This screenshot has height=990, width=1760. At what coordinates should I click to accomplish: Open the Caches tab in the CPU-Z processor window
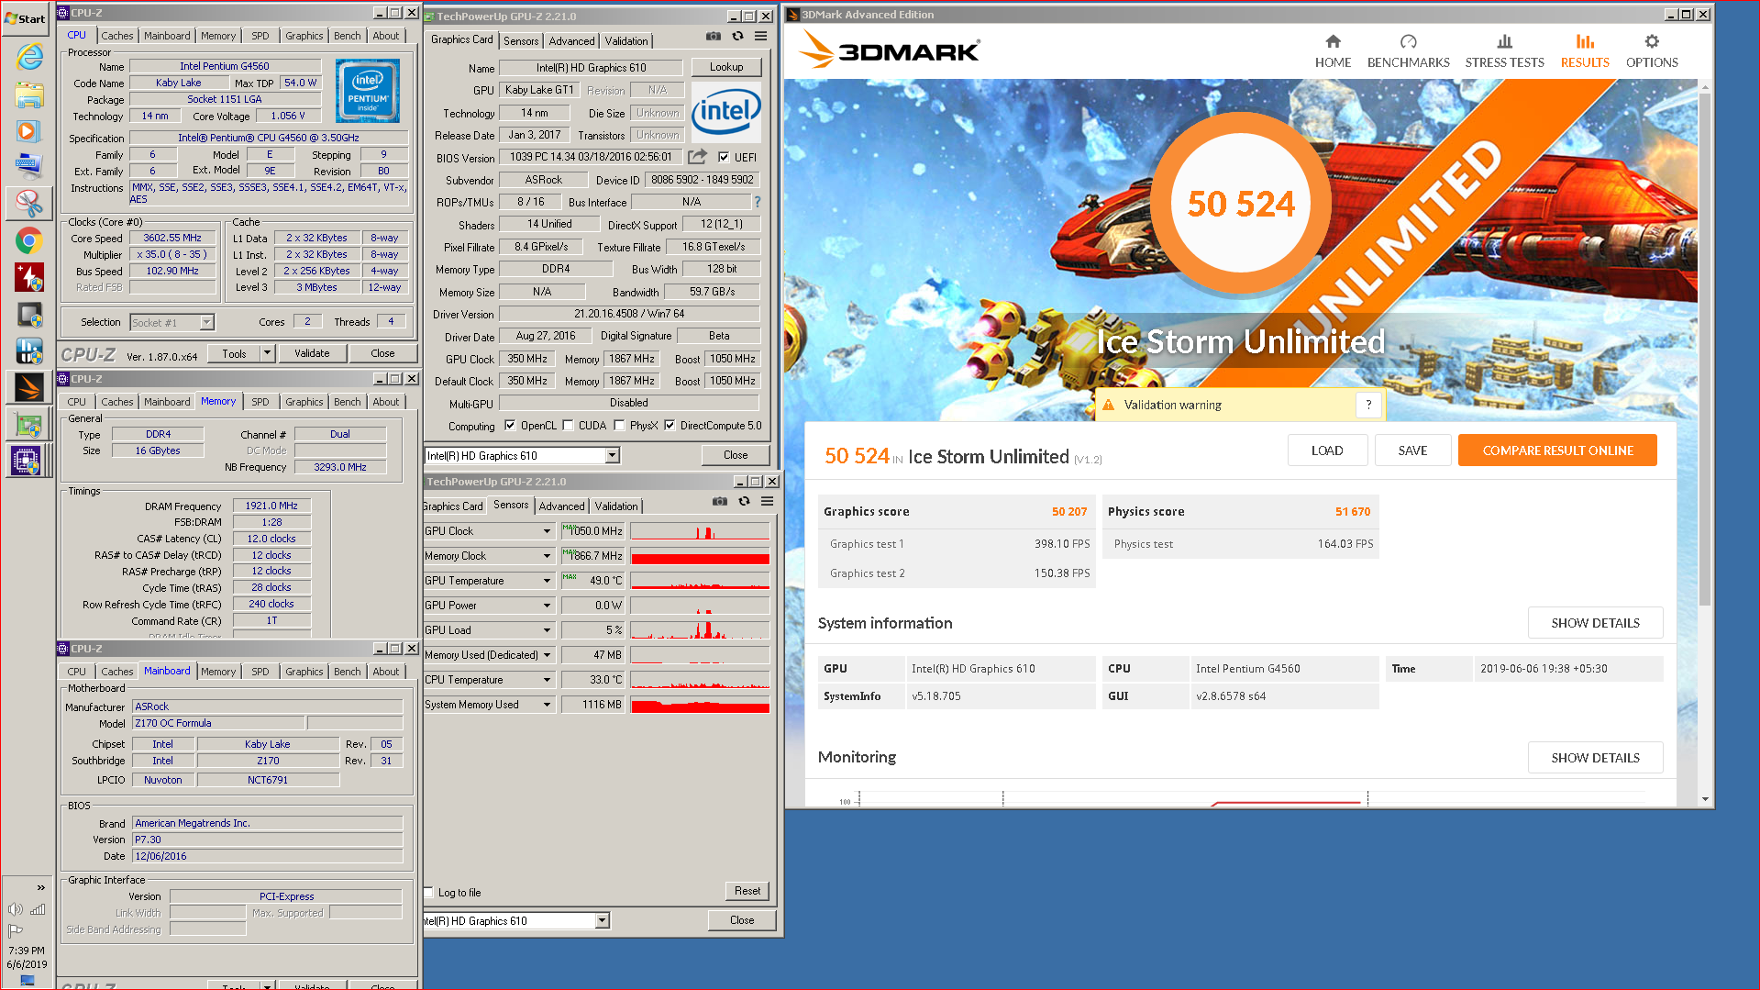pos(117,36)
